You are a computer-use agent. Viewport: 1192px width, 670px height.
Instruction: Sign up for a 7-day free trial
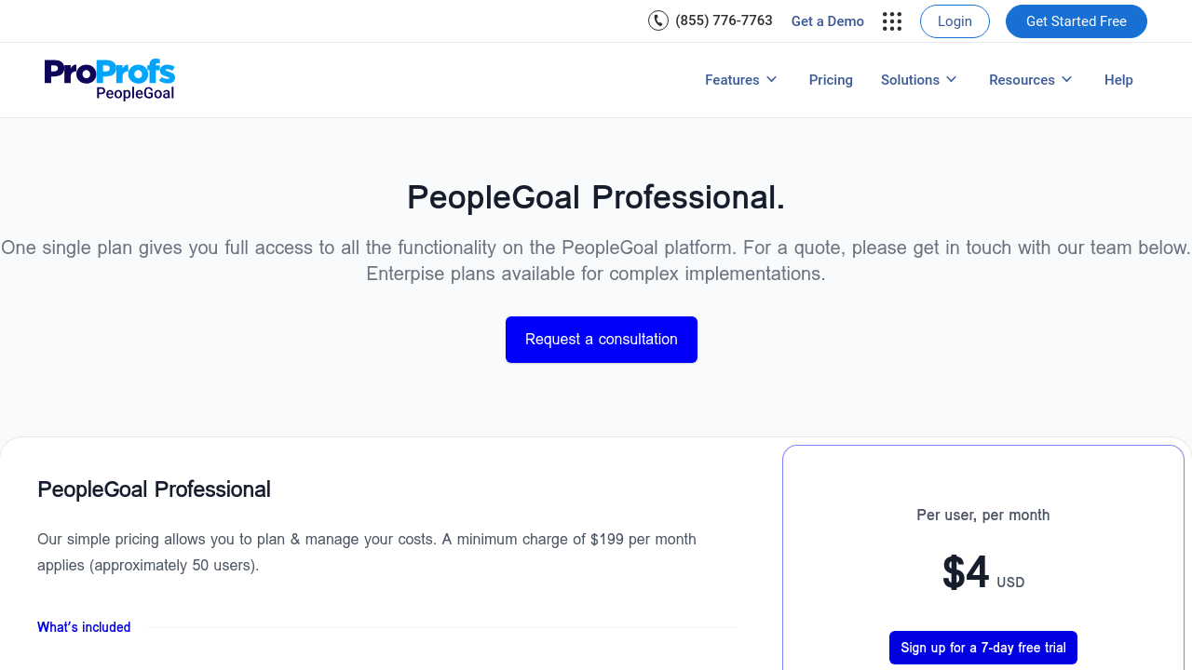(x=983, y=648)
